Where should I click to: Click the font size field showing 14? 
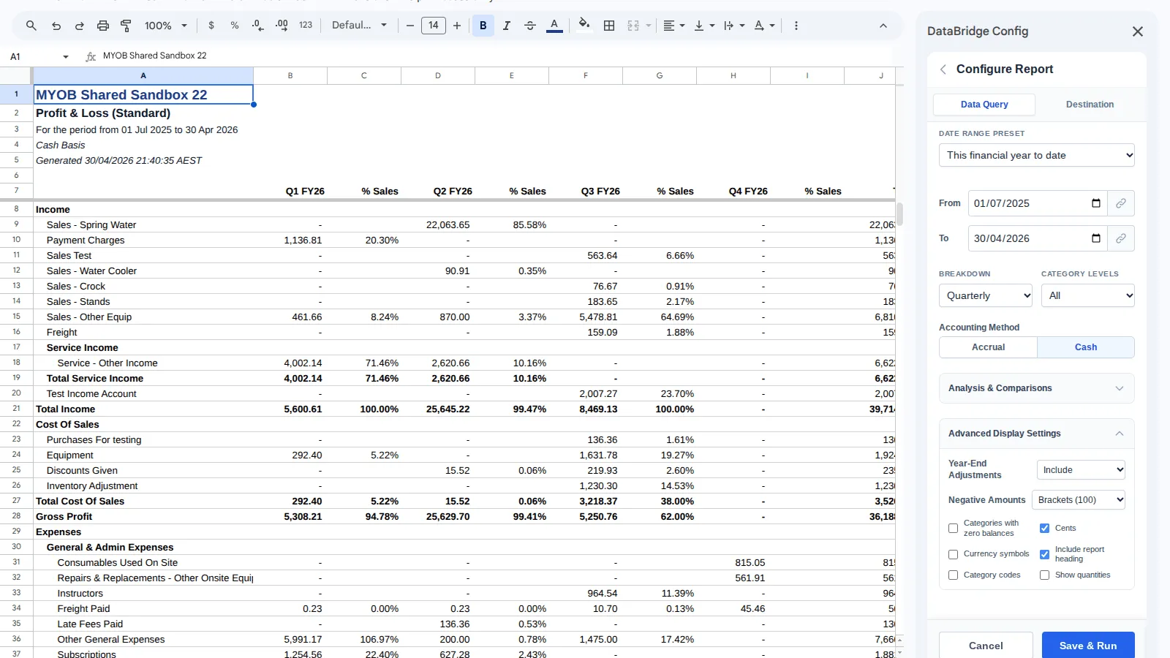[434, 26]
